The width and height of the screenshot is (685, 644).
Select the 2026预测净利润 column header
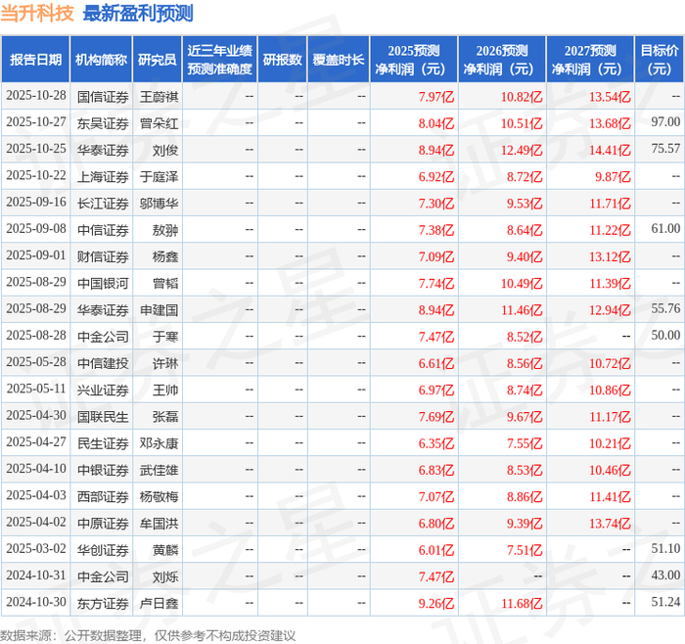pos(502,60)
